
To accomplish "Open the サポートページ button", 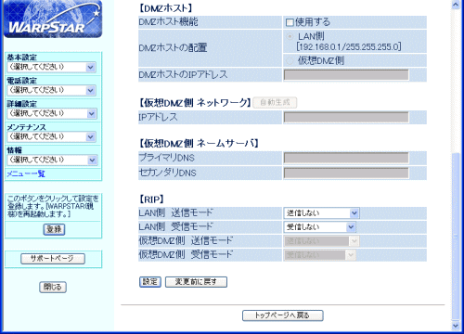I will click(x=53, y=259).
